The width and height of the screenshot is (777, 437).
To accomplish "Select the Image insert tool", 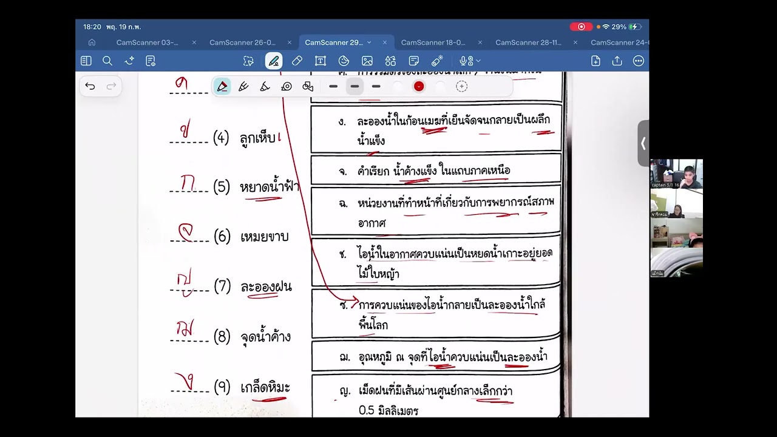I will (367, 61).
